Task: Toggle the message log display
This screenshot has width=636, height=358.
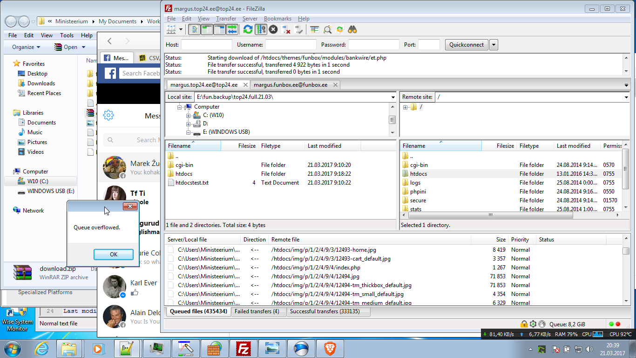Action: click(194, 29)
